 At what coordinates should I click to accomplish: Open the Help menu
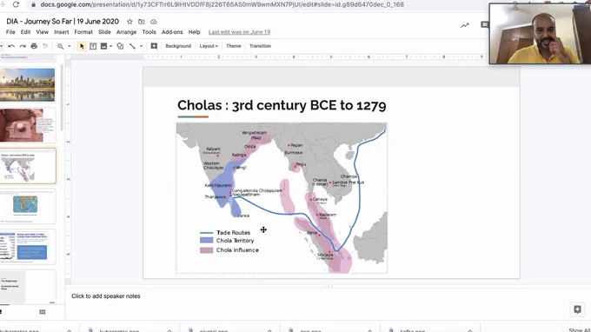pos(194,32)
